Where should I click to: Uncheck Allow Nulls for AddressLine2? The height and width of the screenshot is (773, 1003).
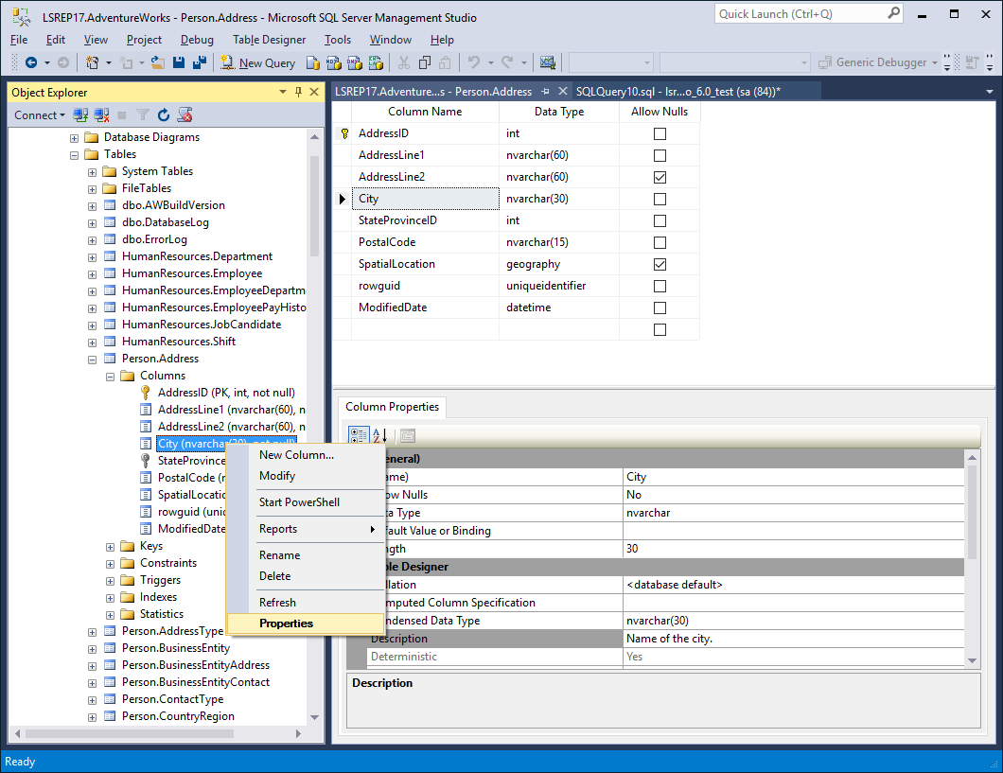660,177
